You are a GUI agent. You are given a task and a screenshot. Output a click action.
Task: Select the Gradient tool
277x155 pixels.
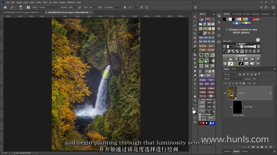[x=195, y=67]
